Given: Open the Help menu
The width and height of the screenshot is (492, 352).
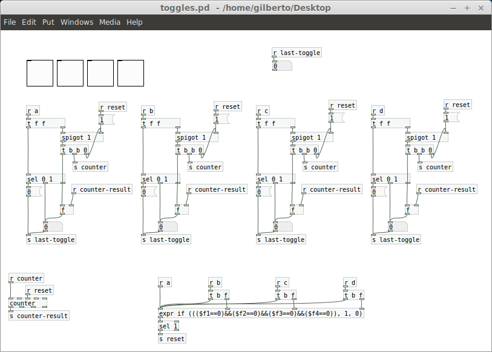Looking at the screenshot, I should click(x=134, y=22).
